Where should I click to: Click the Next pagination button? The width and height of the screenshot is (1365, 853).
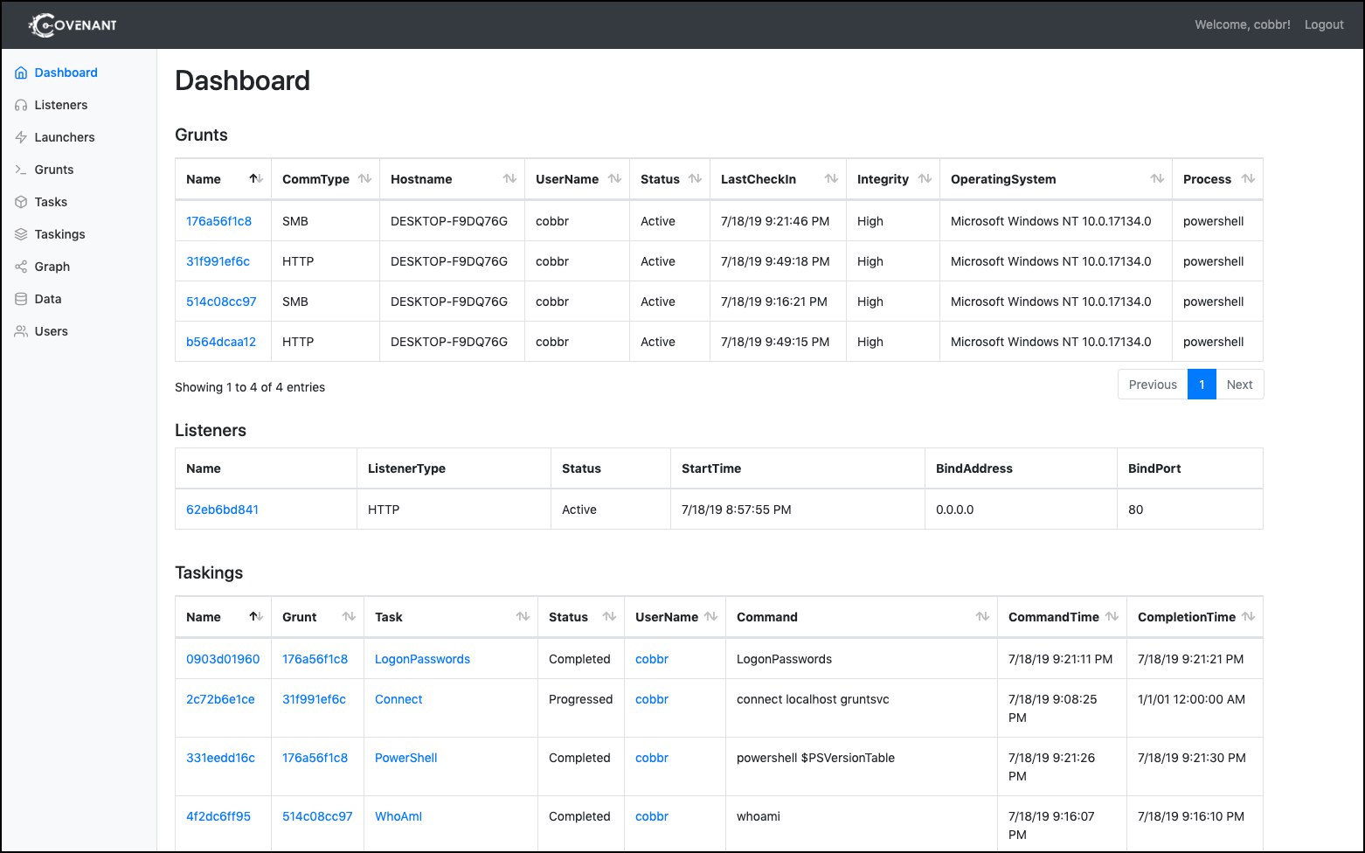(1239, 385)
